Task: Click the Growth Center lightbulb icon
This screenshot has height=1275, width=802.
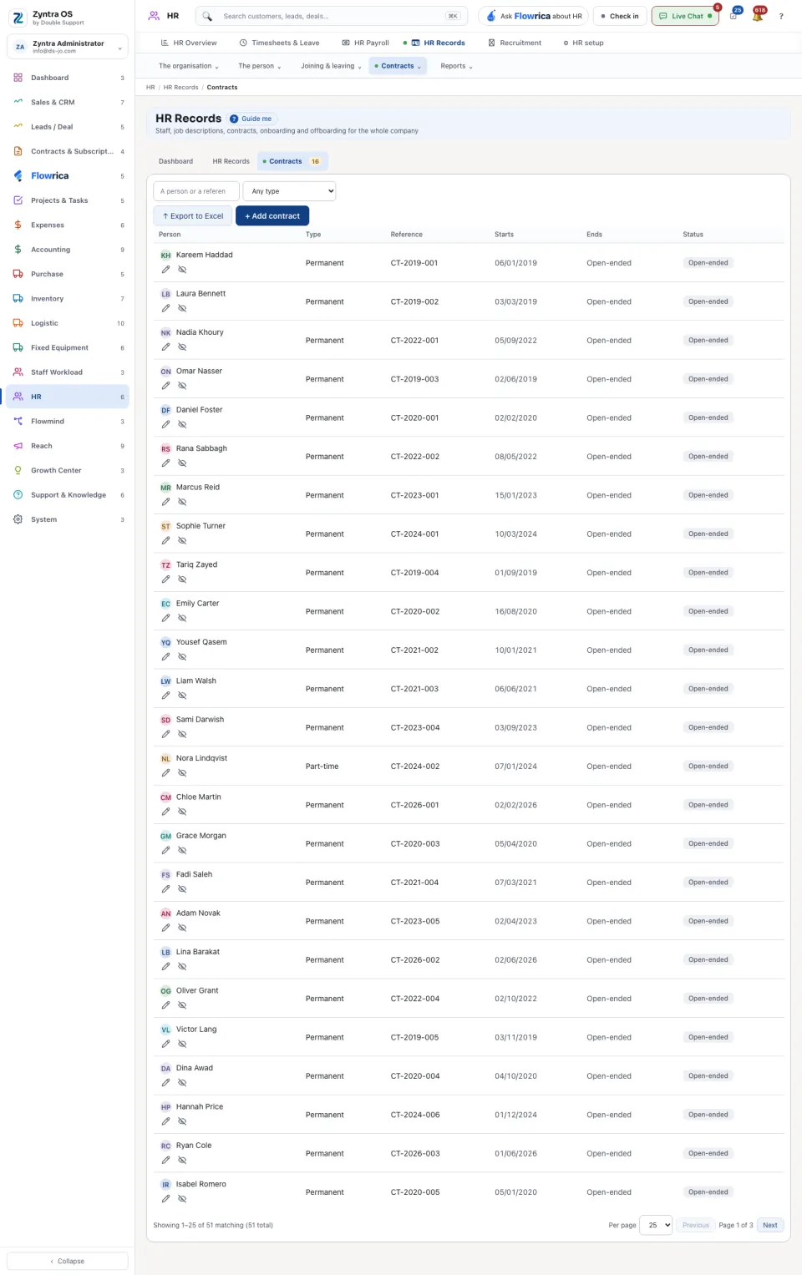Action: 18,471
